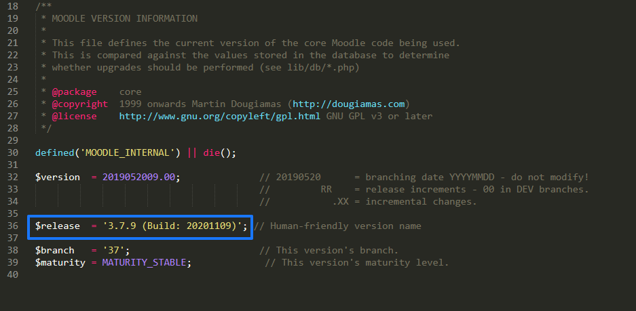The height and width of the screenshot is (311, 636).
Task: Click line number 40 in gutter
Action: [13, 274]
